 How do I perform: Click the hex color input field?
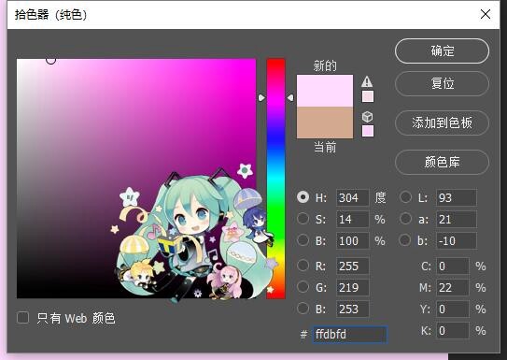pos(349,334)
